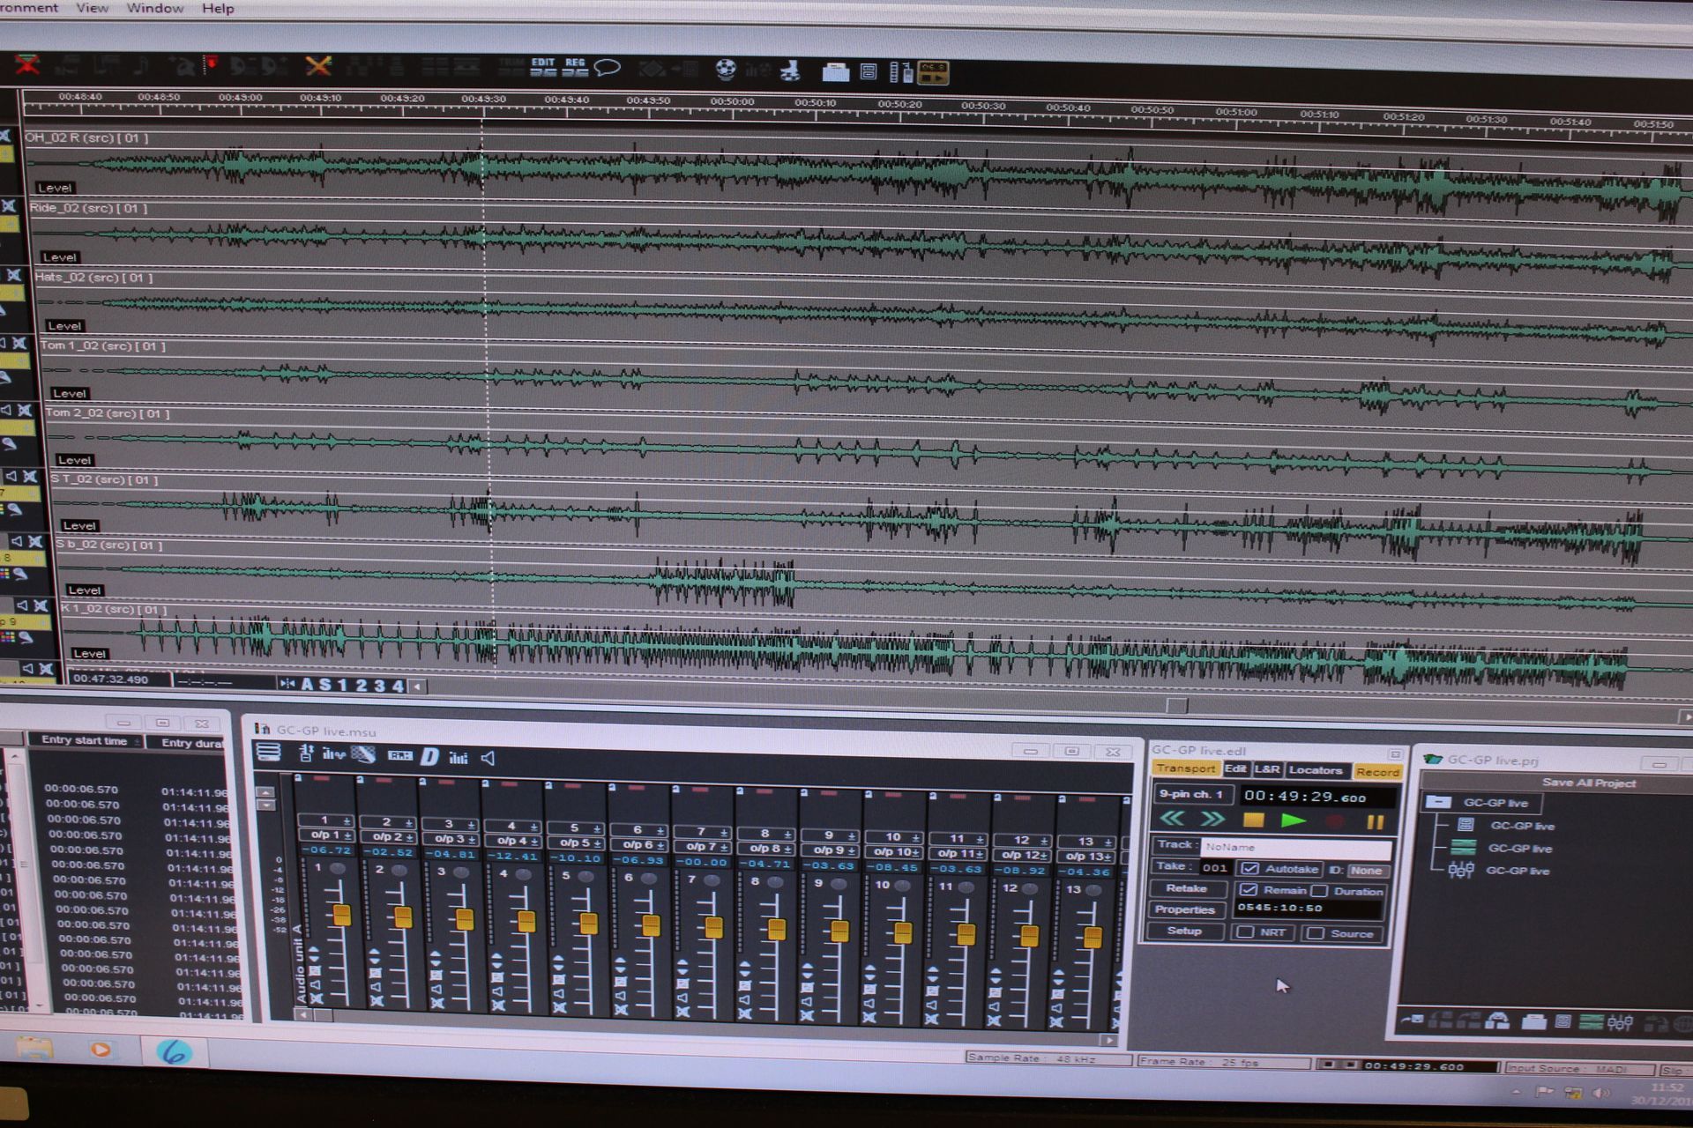This screenshot has width=1693, height=1128.
Task: Collapse the GC-GP live project tree folder
Action: pos(1438,803)
